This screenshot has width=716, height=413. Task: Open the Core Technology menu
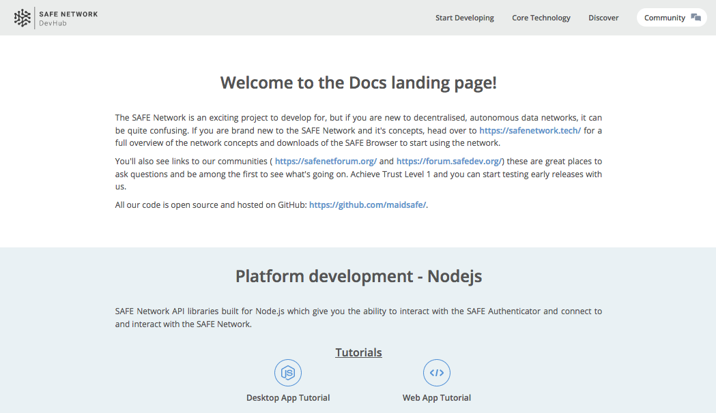tap(541, 18)
